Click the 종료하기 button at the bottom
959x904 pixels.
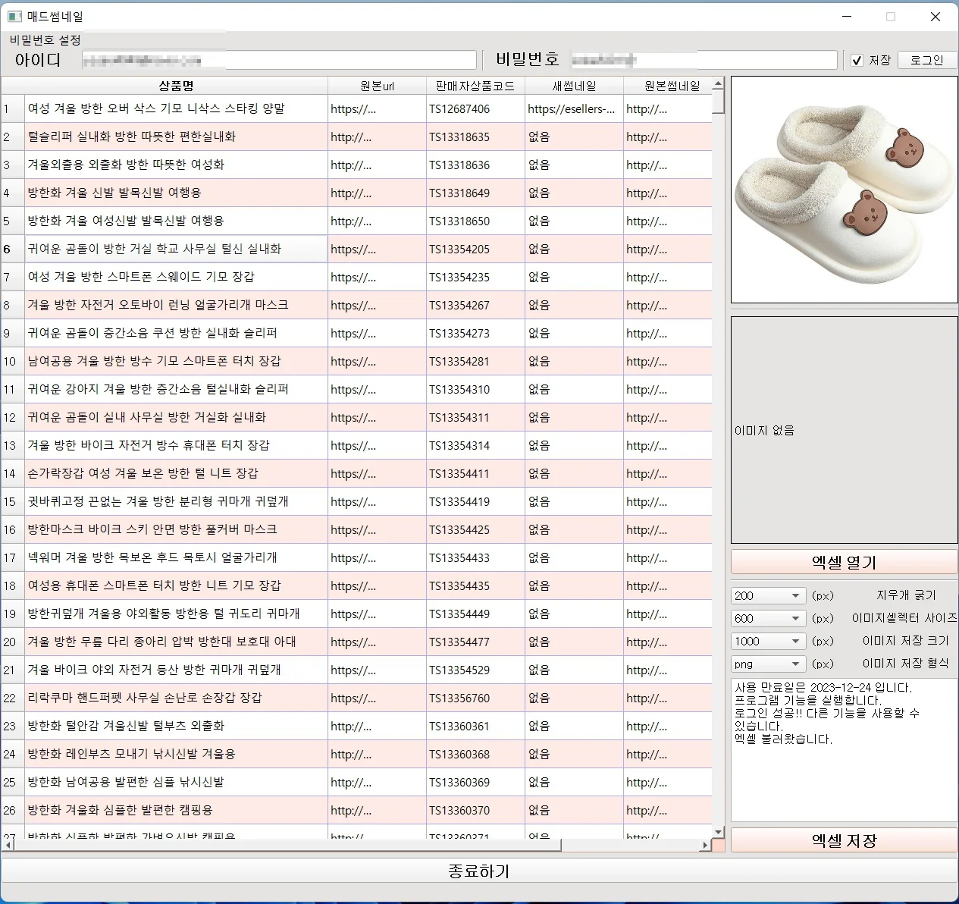(x=478, y=871)
